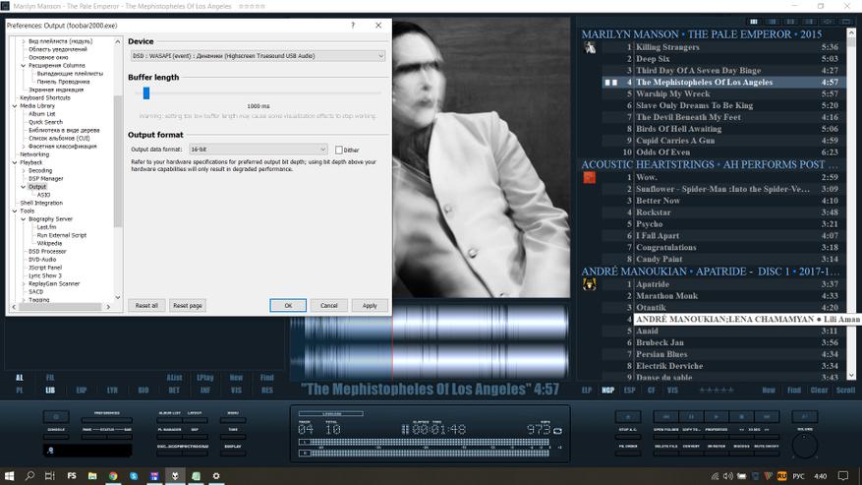Select Lyric Show 3 in tree
Screen dimensions: 862x485
45,275
